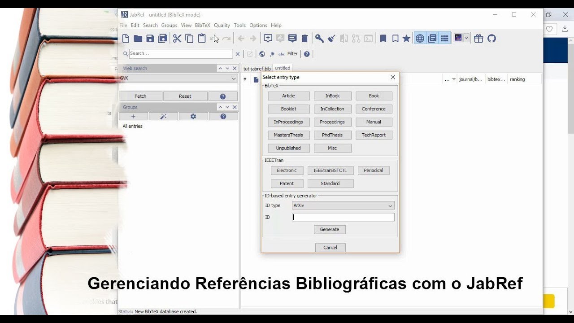Move Web search panel up with arrow
The width and height of the screenshot is (574, 323).
point(220,69)
